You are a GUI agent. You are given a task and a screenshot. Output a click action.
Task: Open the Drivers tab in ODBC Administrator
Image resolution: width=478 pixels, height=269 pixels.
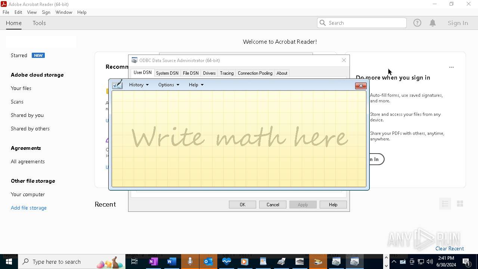(209, 73)
